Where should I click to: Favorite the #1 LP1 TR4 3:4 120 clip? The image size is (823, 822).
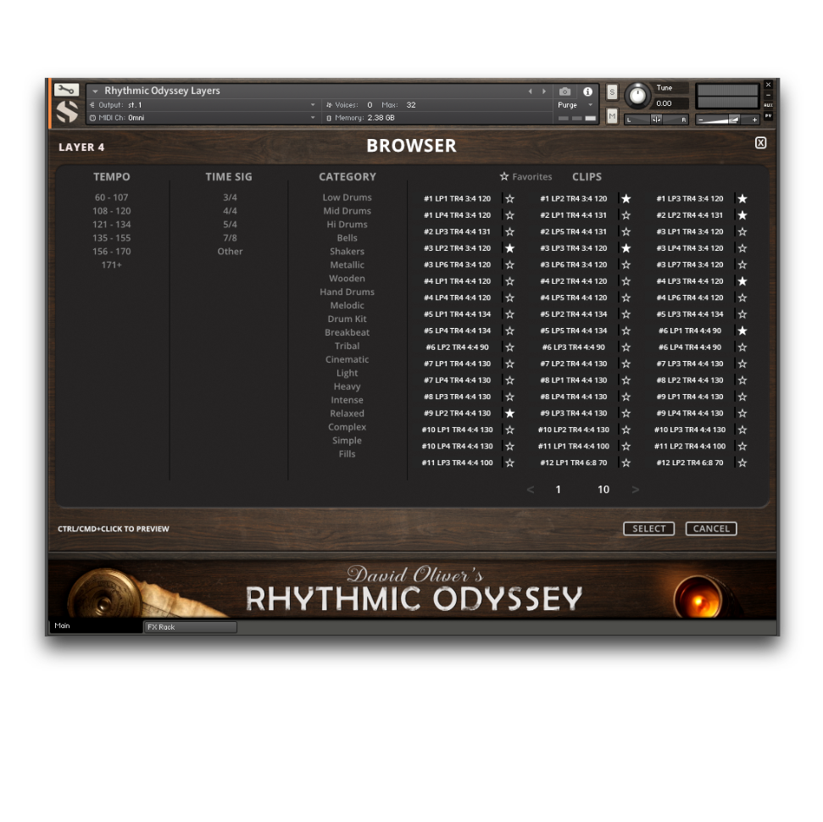(509, 199)
